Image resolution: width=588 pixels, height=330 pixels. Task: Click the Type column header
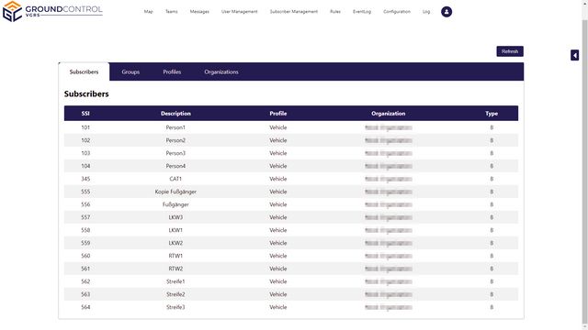pyautogui.click(x=492, y=114)
